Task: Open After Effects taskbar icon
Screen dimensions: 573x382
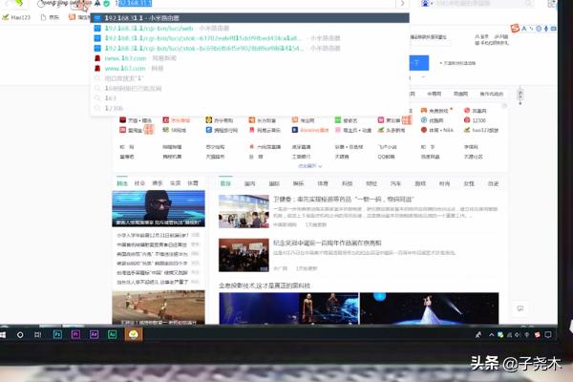Action: (95, 335)
